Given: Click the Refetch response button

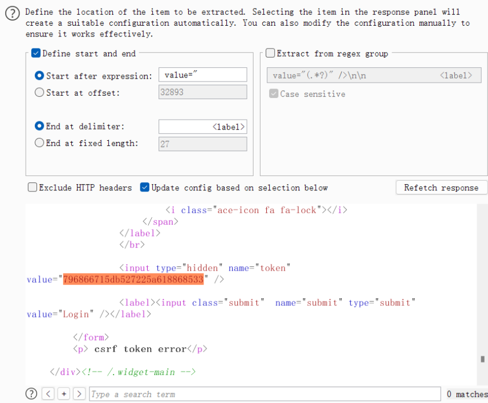Looking at the screenshot, I should [441, 188].
